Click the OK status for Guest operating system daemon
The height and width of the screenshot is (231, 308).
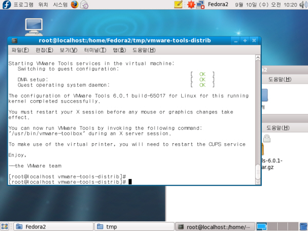[202, 85]
